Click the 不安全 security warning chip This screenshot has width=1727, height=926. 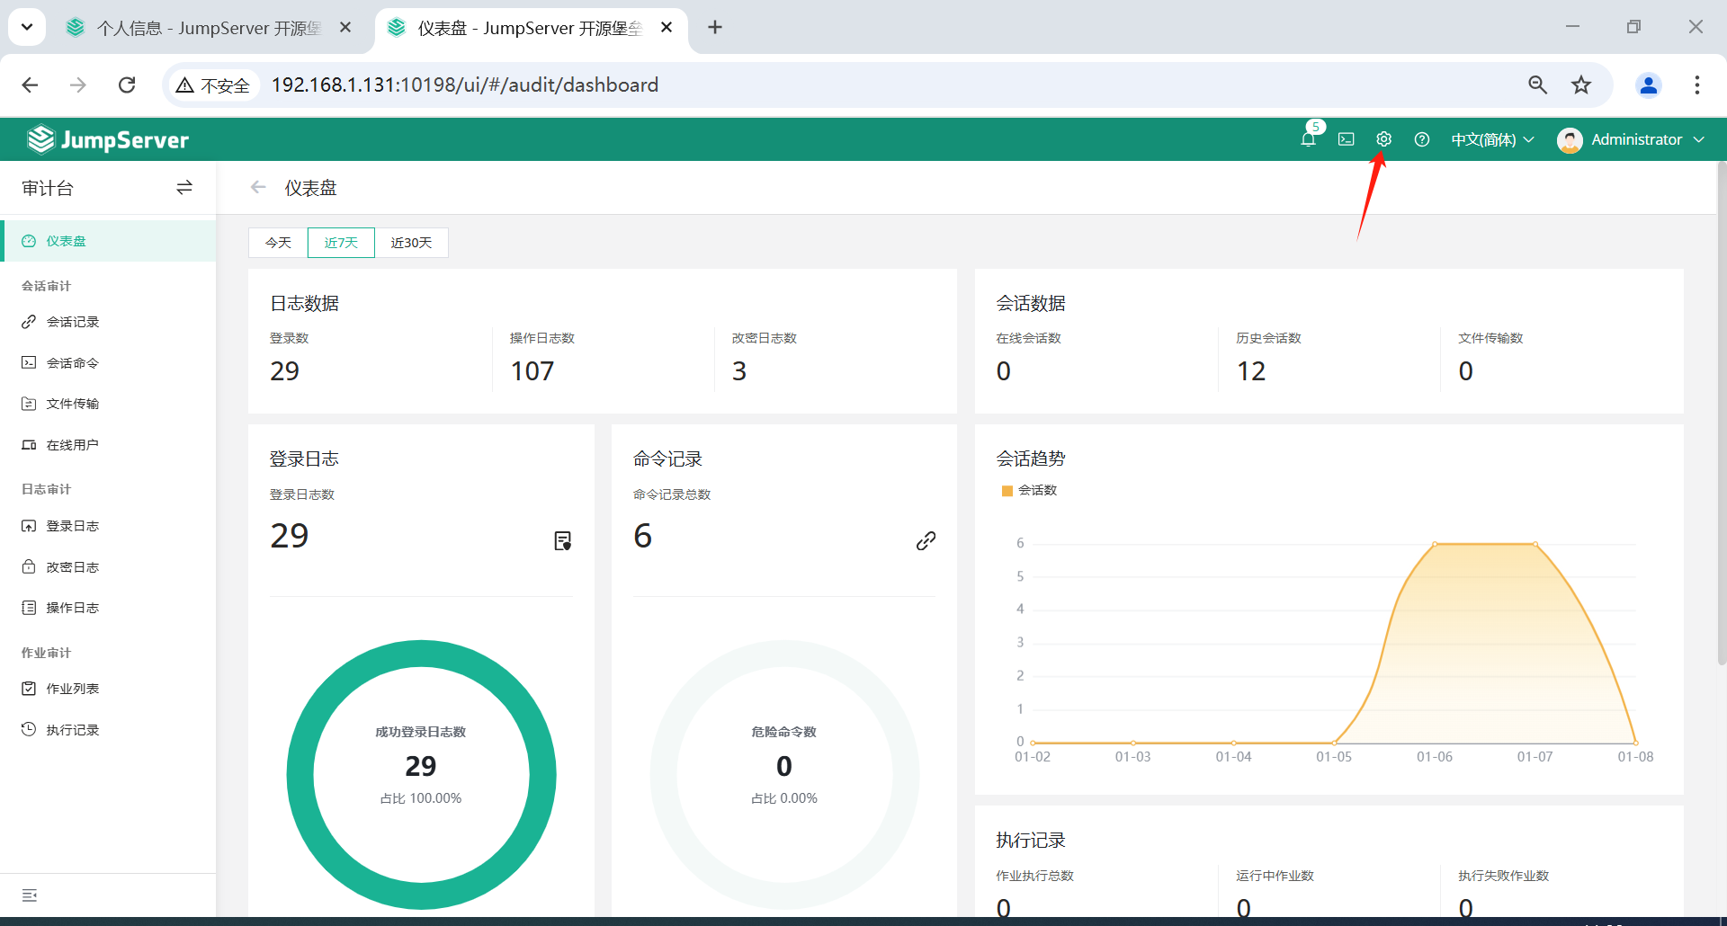[213, 85]
